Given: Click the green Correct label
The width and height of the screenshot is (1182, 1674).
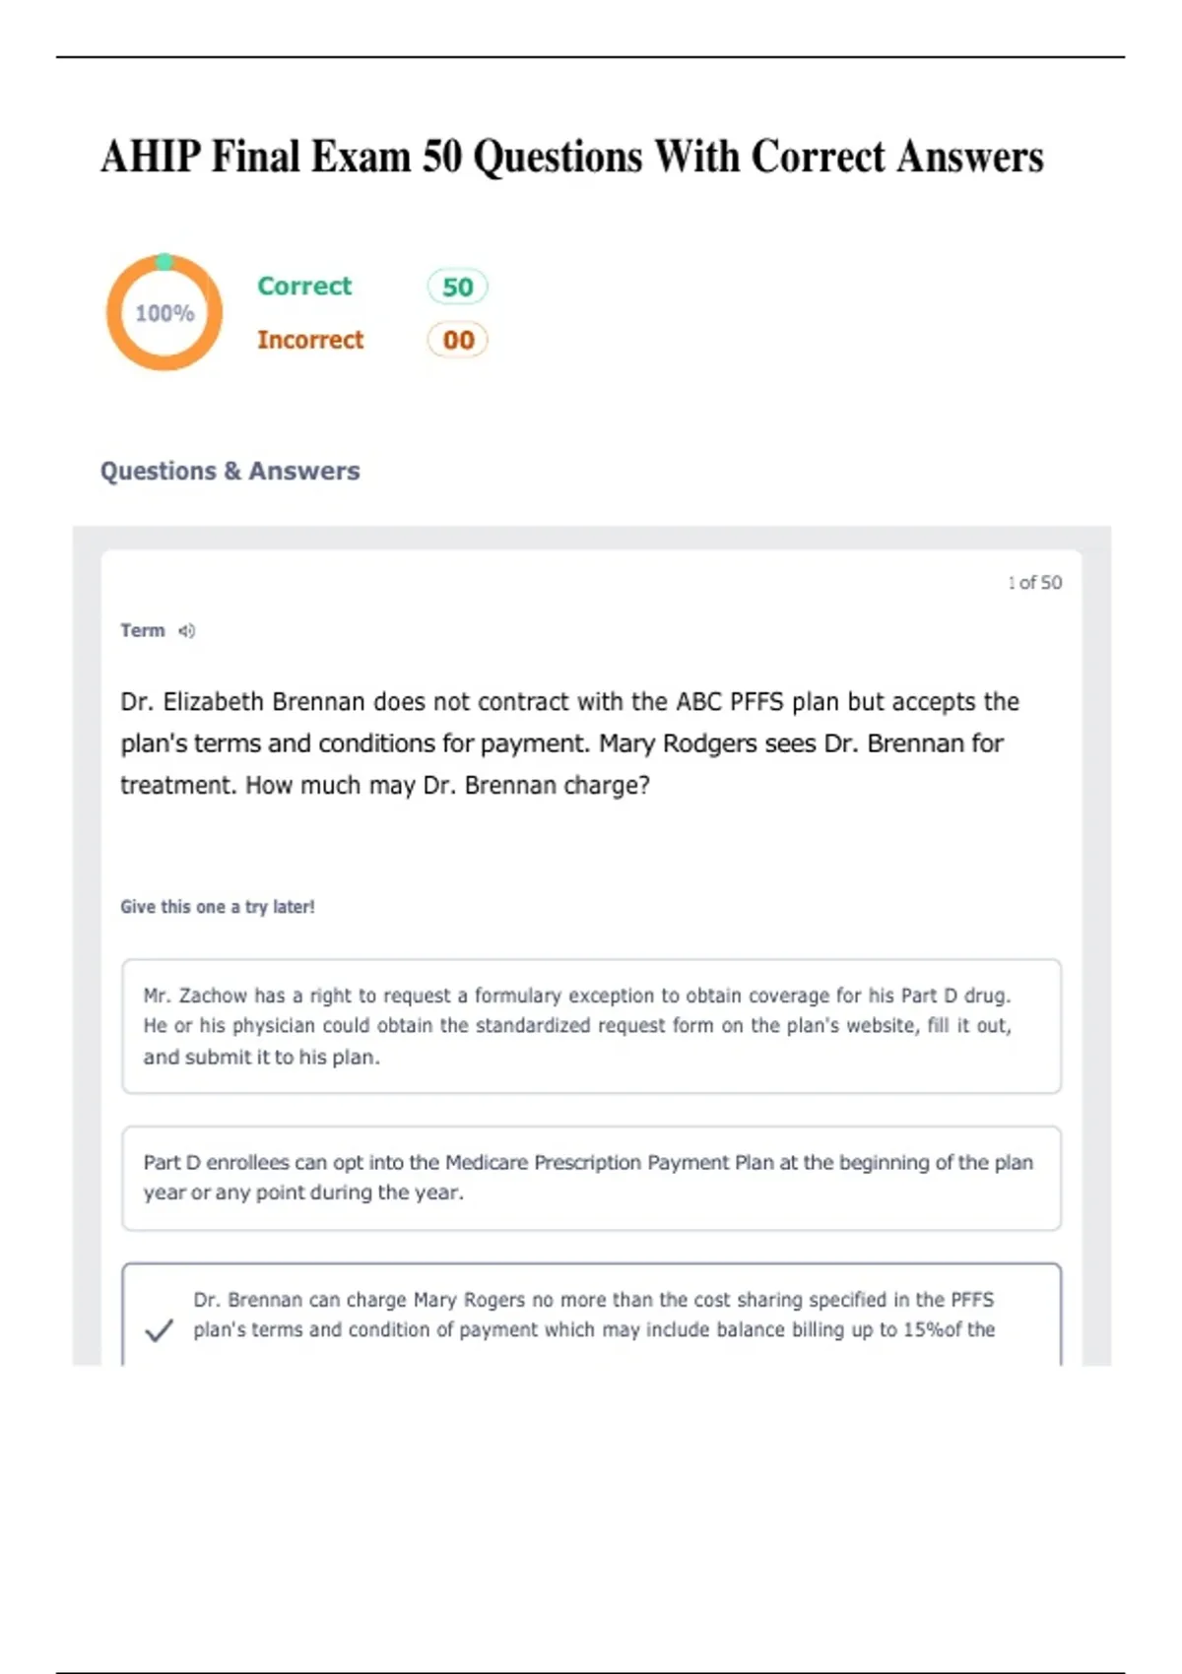Looking at the screenshot, I should pos(304,286).
